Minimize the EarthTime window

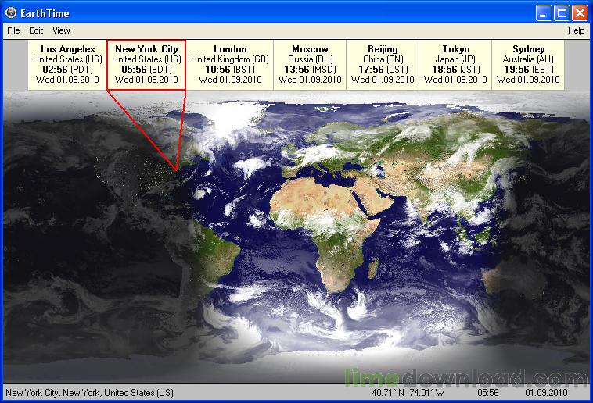click(x=544, y=12)
